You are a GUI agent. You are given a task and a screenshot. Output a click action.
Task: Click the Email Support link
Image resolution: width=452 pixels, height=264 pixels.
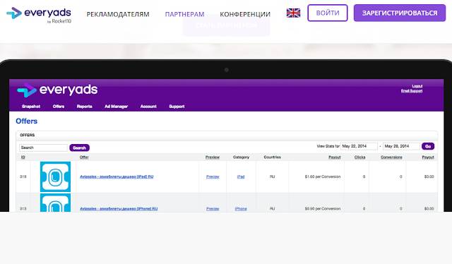pos(412,91)
